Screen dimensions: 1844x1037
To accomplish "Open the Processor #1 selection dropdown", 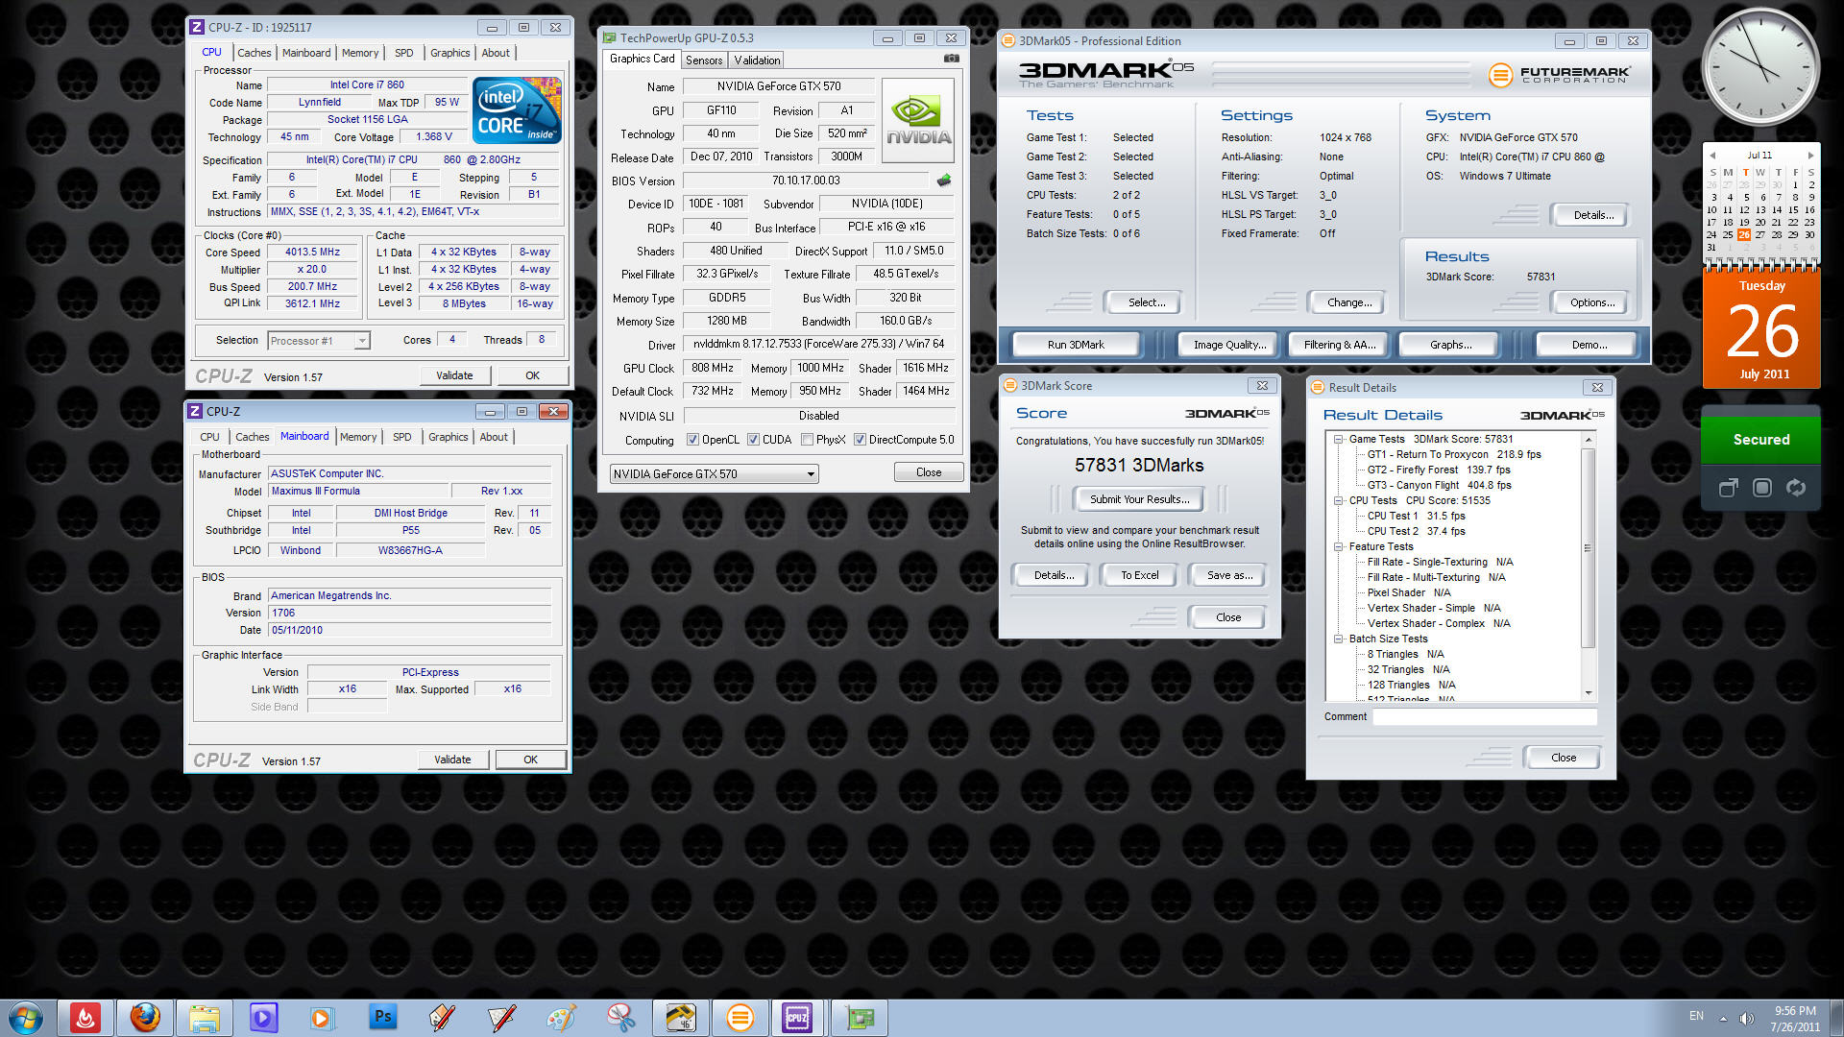I will coord(362,341).
